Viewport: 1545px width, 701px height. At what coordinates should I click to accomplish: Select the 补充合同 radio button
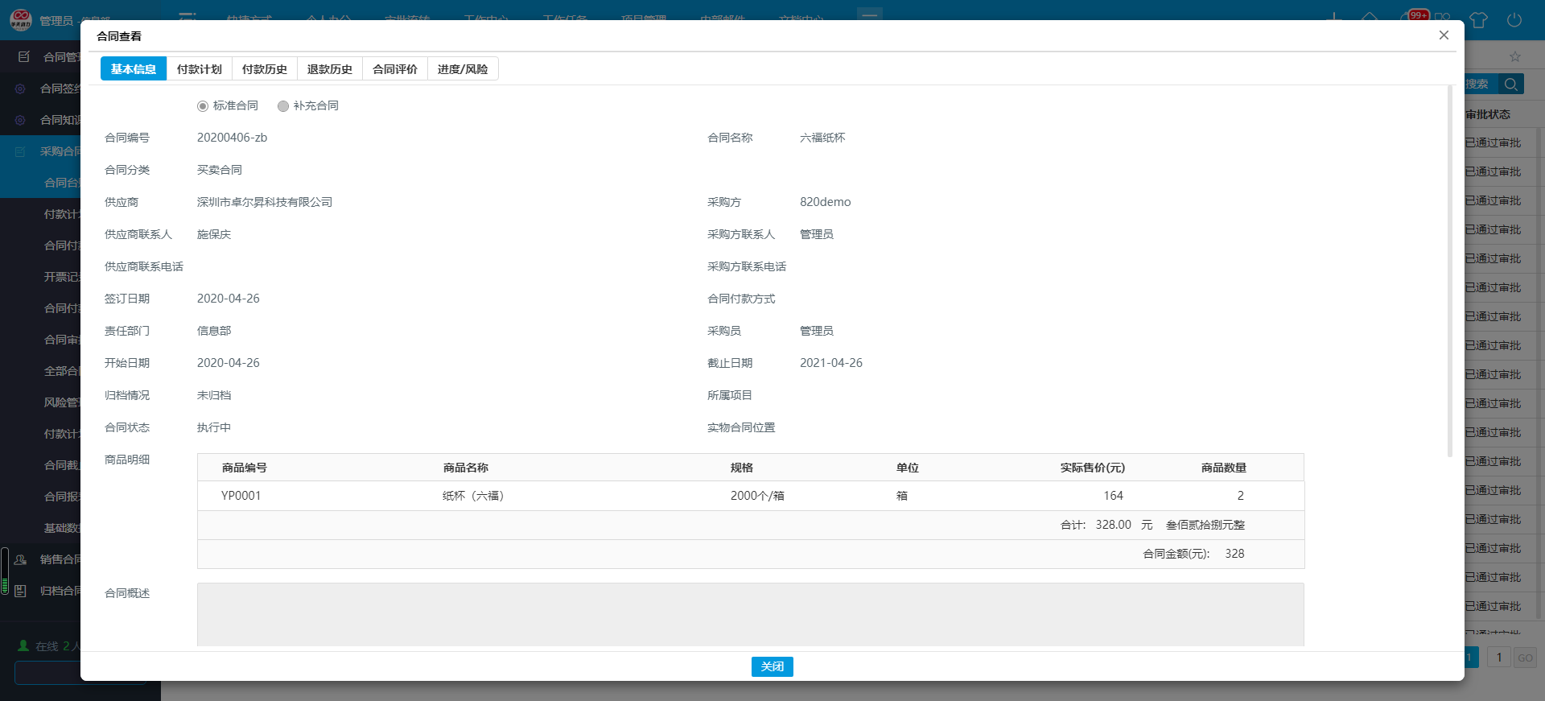click(283, 106)
